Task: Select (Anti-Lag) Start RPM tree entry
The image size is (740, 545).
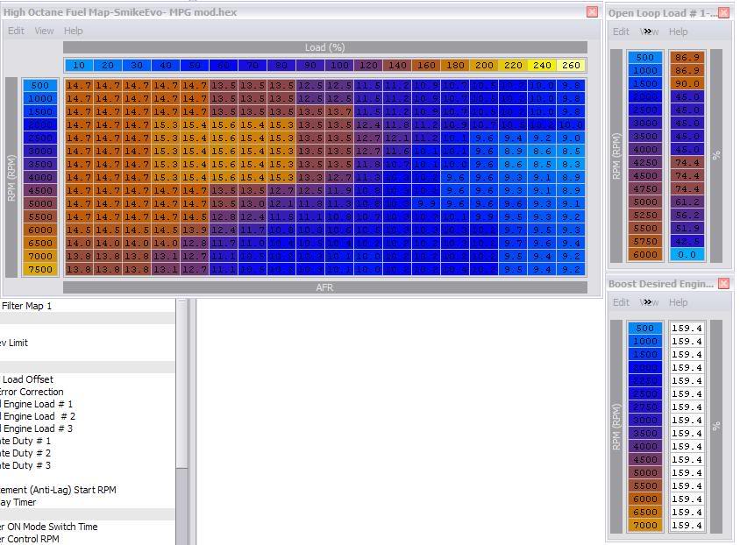Action: pyautogui.click(x=58, y=490)
